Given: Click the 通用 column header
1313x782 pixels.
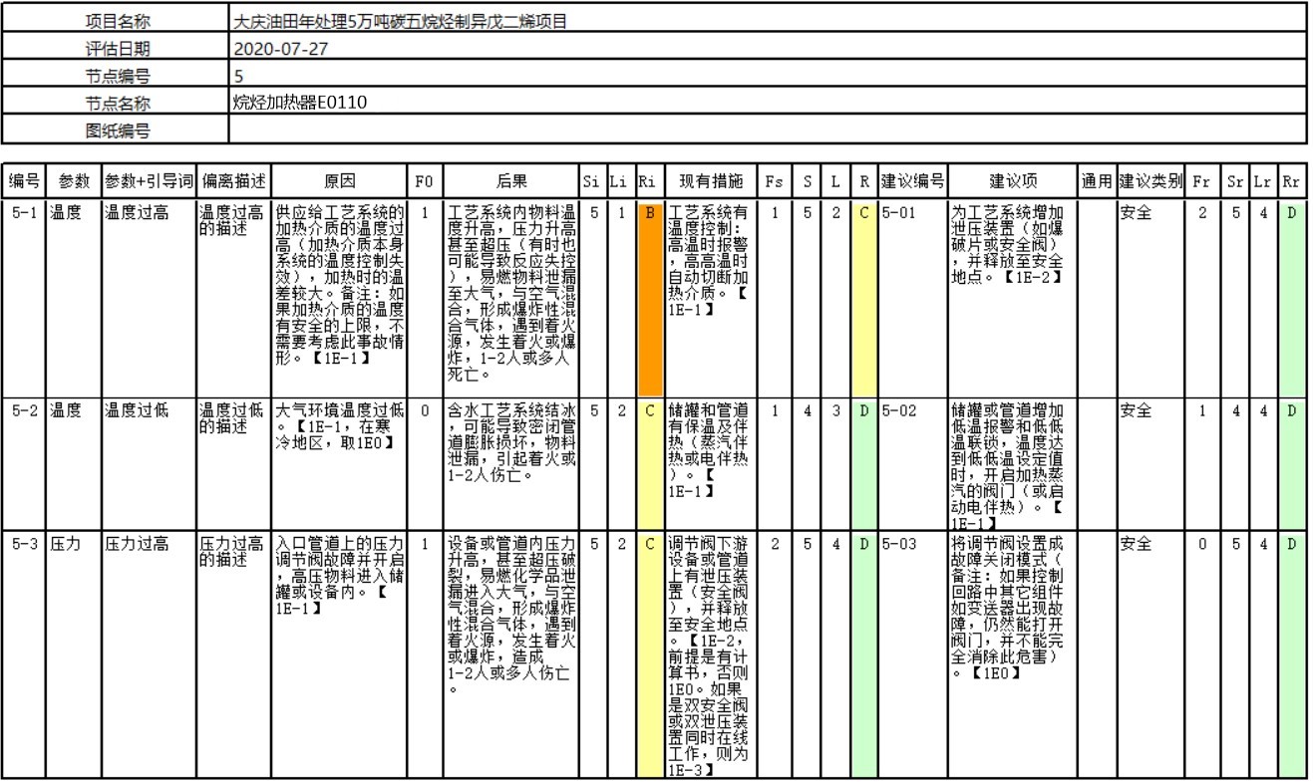Looking at the screenshot, I should point(1097,181).
